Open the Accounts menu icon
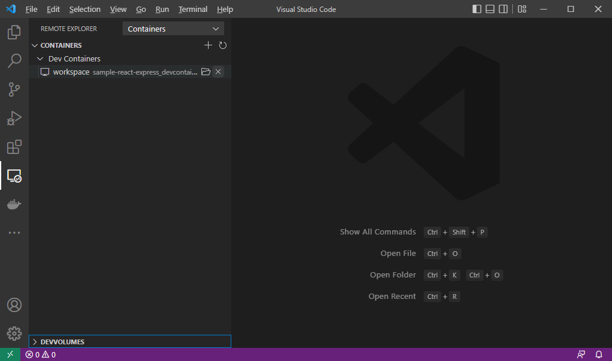612x361 pixels. pos(14,305)
